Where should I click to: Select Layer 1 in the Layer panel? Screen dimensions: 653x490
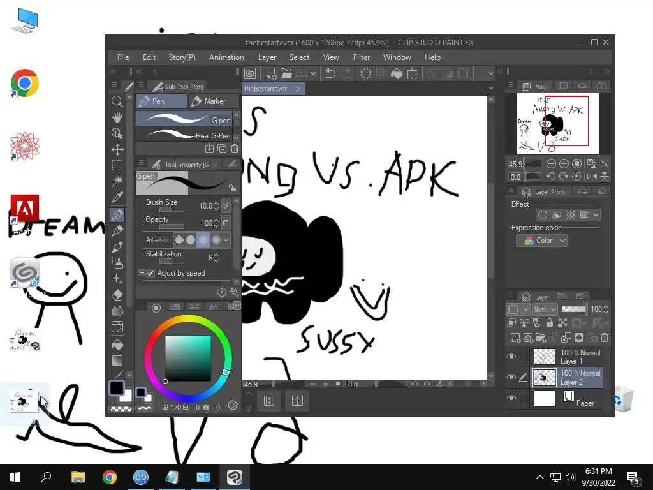coord(568,357)
